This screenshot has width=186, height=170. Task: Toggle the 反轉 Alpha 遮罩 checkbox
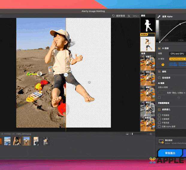click(159, 127)
